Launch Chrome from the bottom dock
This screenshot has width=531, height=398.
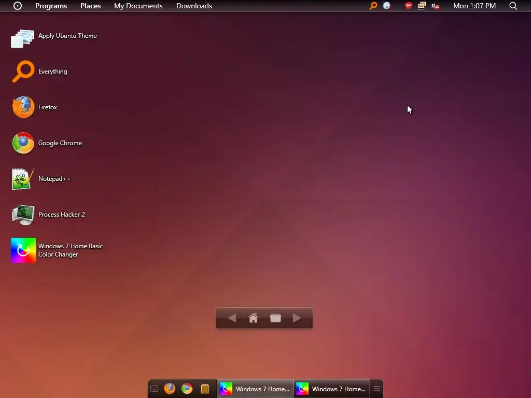click(x=187, y=389)
